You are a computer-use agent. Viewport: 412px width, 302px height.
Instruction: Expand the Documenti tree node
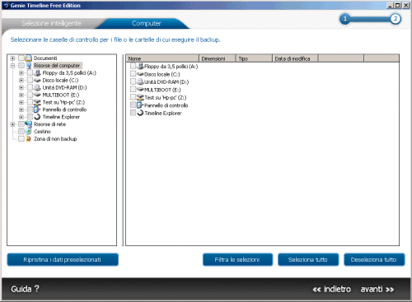click(x=12, y=58)
